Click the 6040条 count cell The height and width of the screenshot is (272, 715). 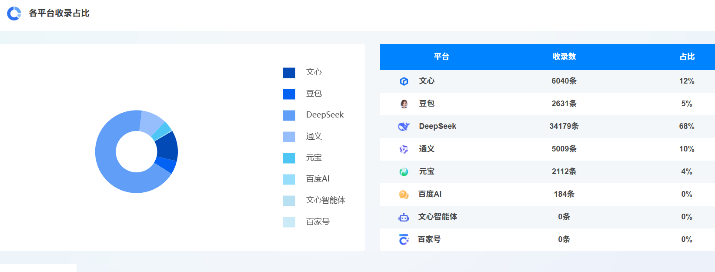pyautogui.click(x=564, y=81)
